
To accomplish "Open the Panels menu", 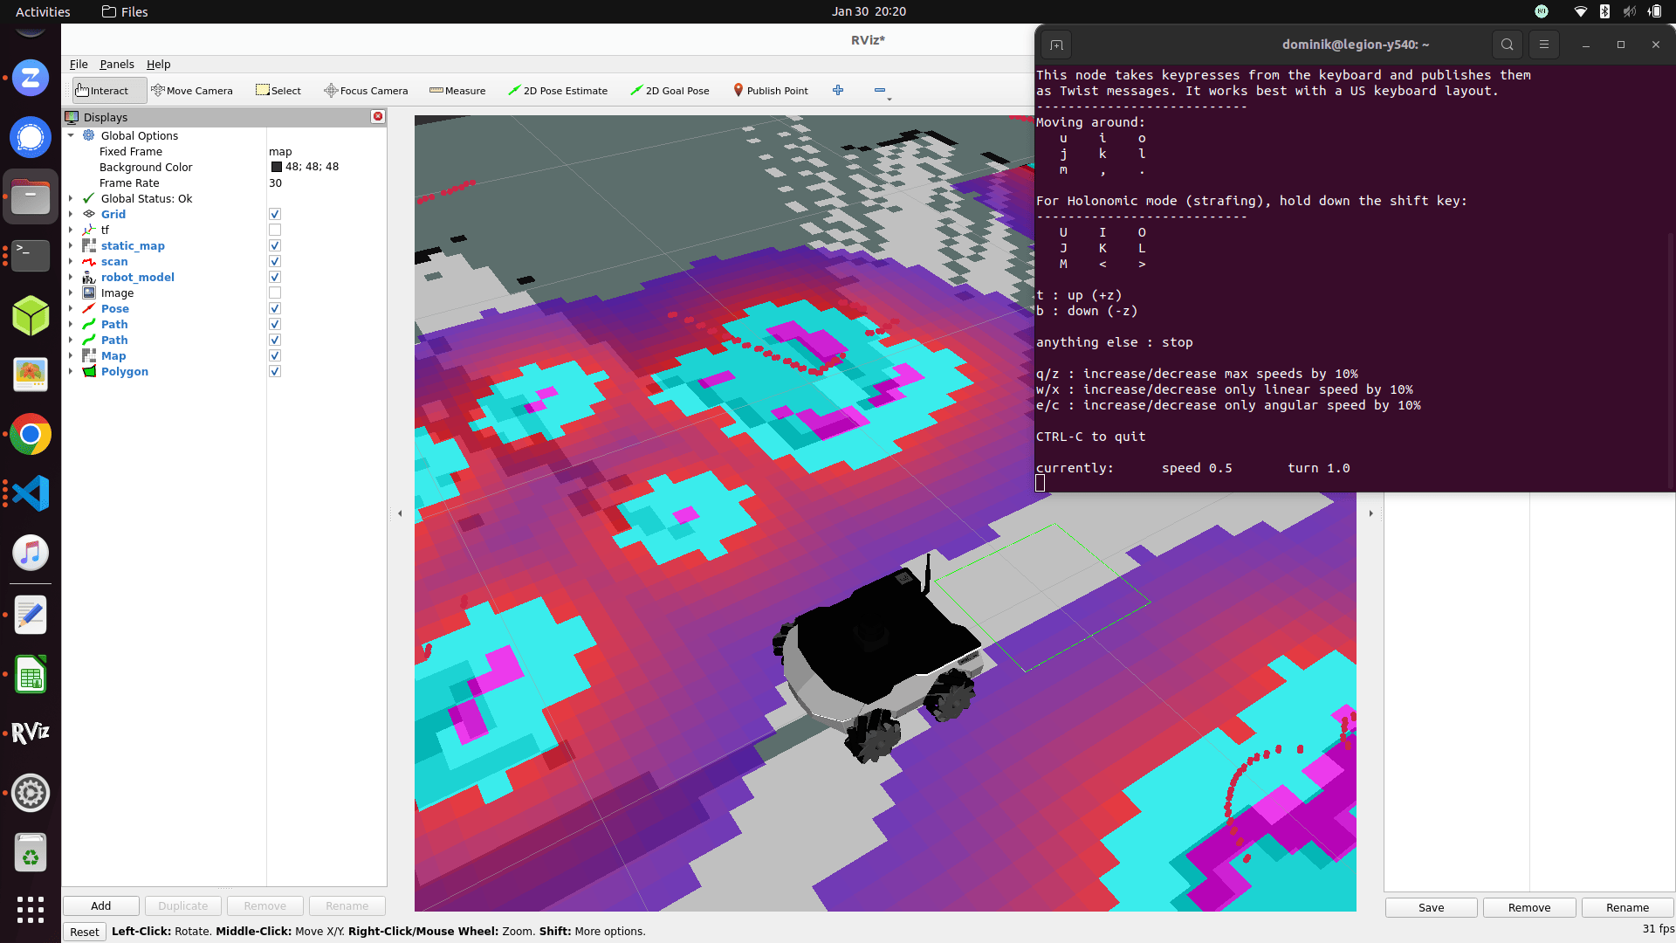I will click(117, 65).
